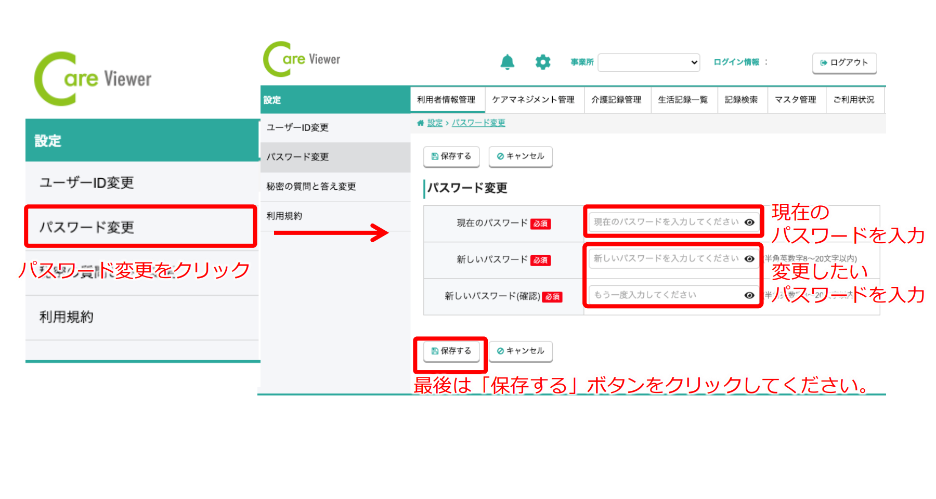Go to the マスタ管理 tab
Viewport: 936px width, 499px height.
(795, 100)
